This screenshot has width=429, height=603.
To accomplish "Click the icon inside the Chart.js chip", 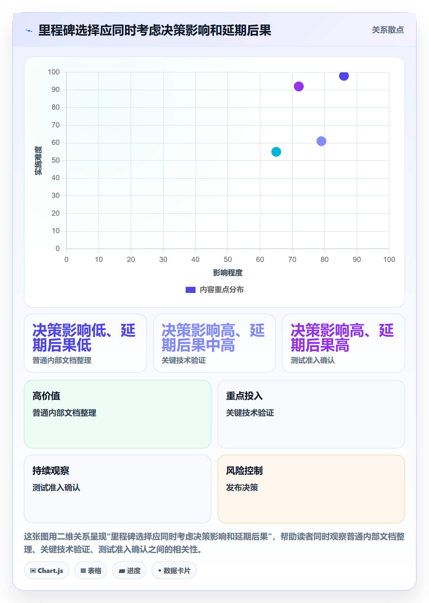I will (x=33, y=571).
